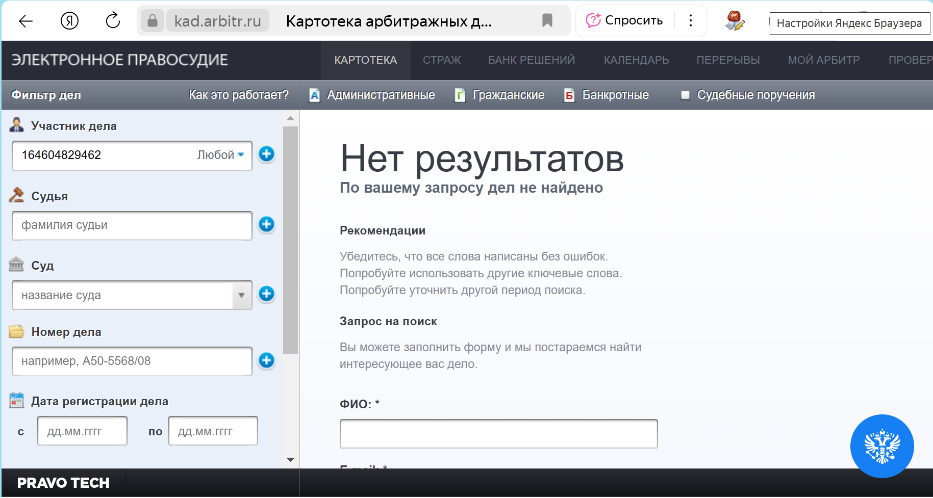Open the blue eagle emblem chat button
The image size is (933, 498).
[x=881, y=446]
